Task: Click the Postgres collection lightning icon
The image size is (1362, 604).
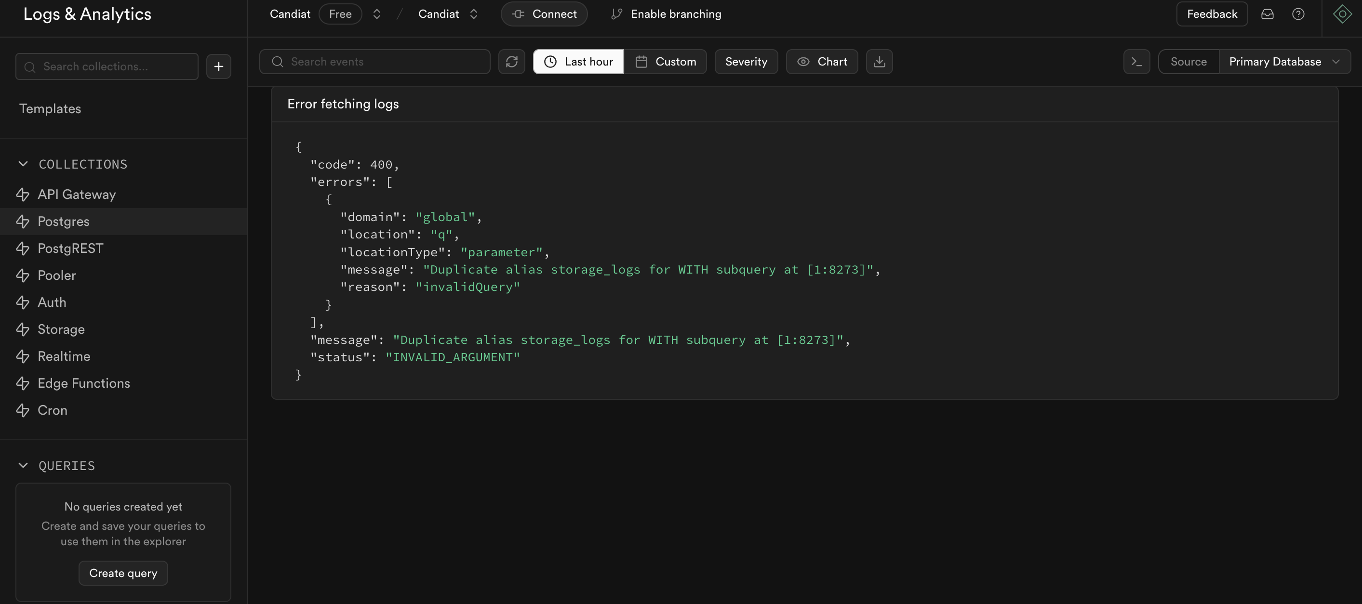Action: tap(24, 222)
